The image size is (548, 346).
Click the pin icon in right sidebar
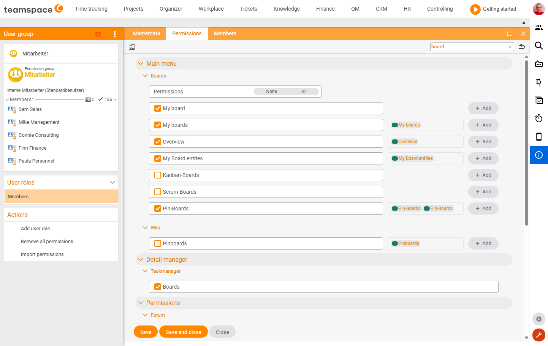click(x=539, y=82)
